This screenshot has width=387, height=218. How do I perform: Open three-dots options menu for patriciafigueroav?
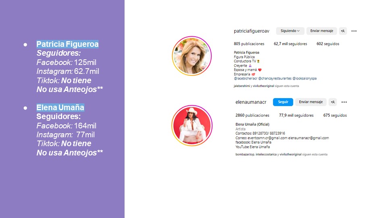(x=354, y=31)
